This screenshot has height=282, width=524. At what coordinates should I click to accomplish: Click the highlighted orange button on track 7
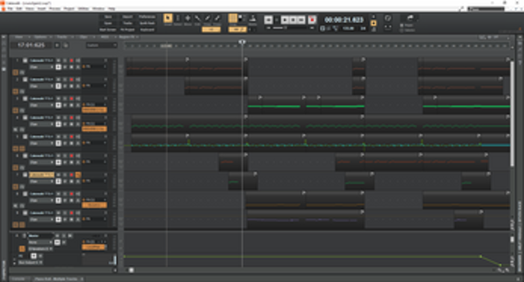(x=78, y=175)
